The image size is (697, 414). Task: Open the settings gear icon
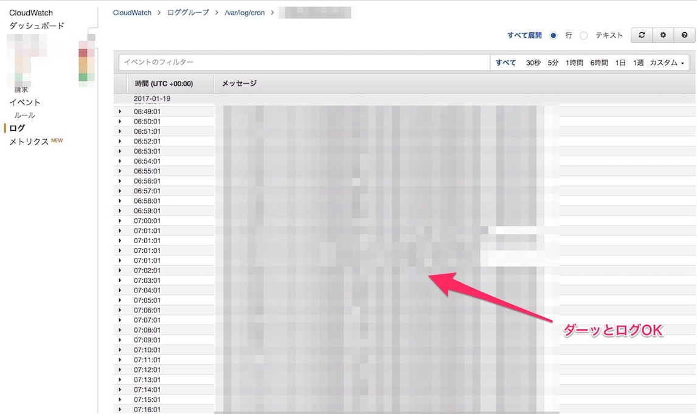tap(663, 35)
